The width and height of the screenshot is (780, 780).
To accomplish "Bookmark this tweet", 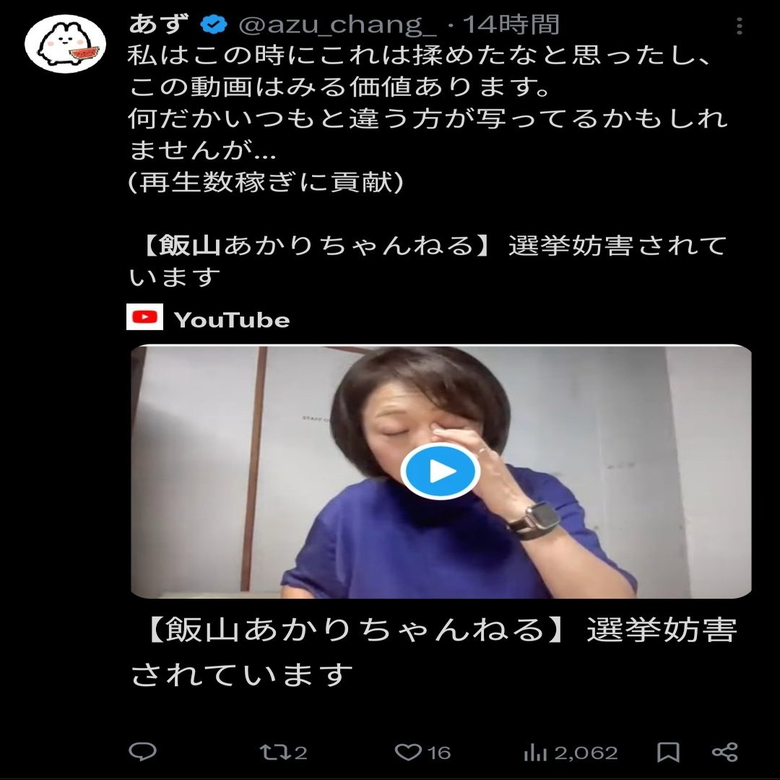I will click(x=668, y=752).
